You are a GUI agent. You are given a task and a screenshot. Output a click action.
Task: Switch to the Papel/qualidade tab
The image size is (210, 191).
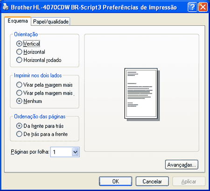(x=50, y=21)
